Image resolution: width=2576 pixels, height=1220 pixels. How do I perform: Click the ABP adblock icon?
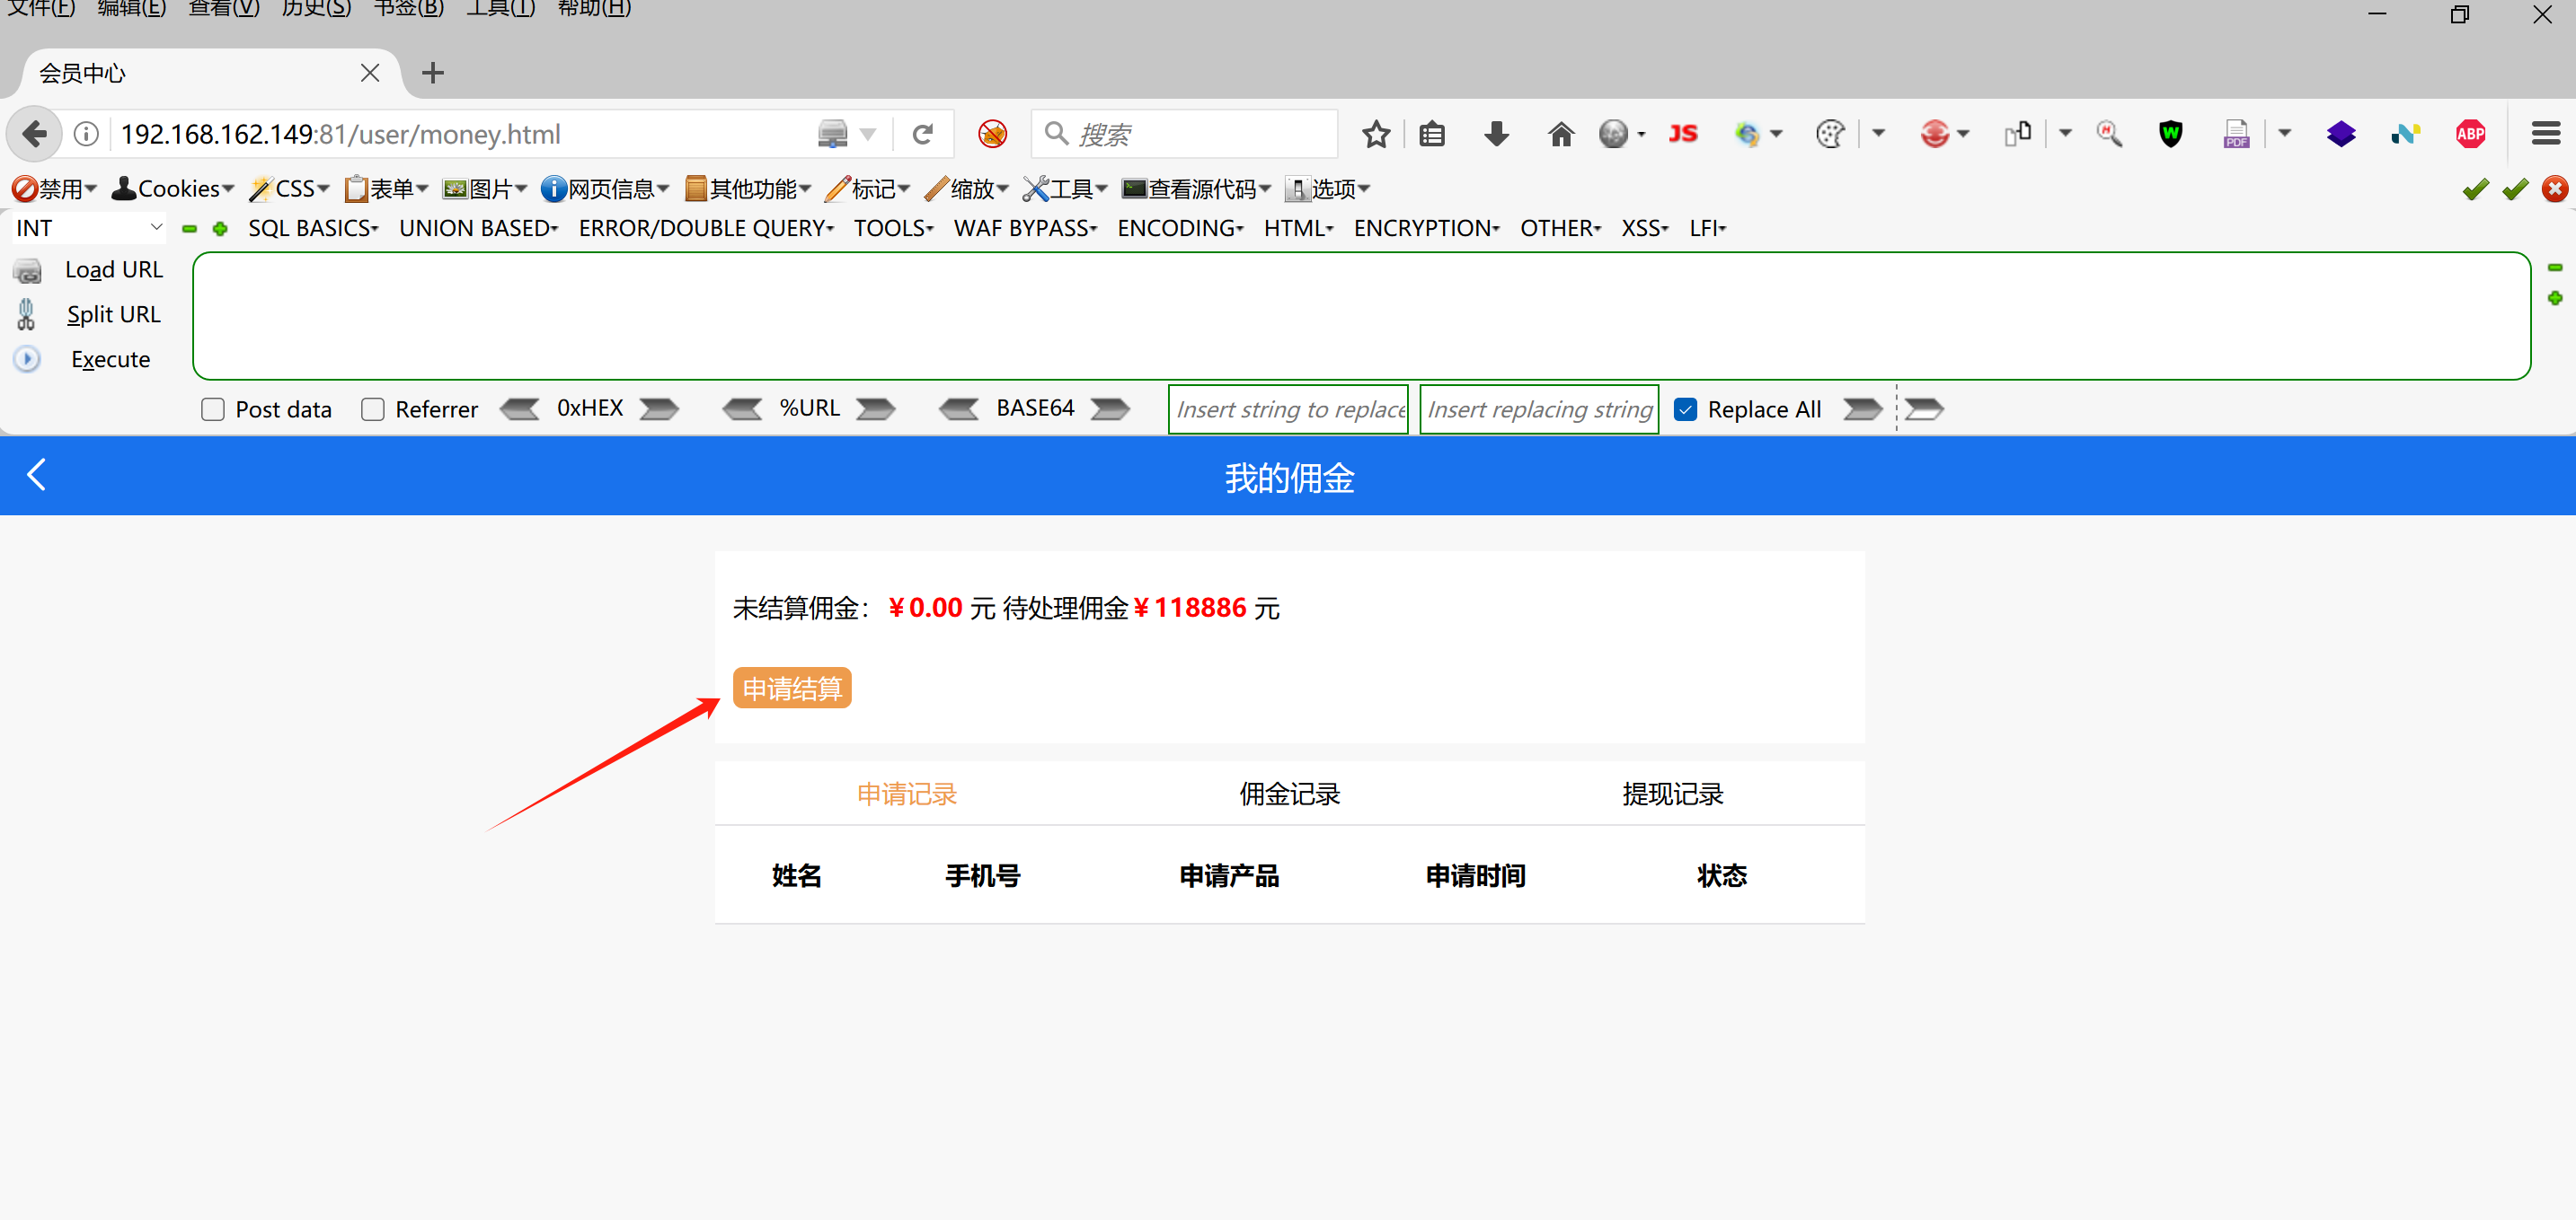pos(2470,134)
